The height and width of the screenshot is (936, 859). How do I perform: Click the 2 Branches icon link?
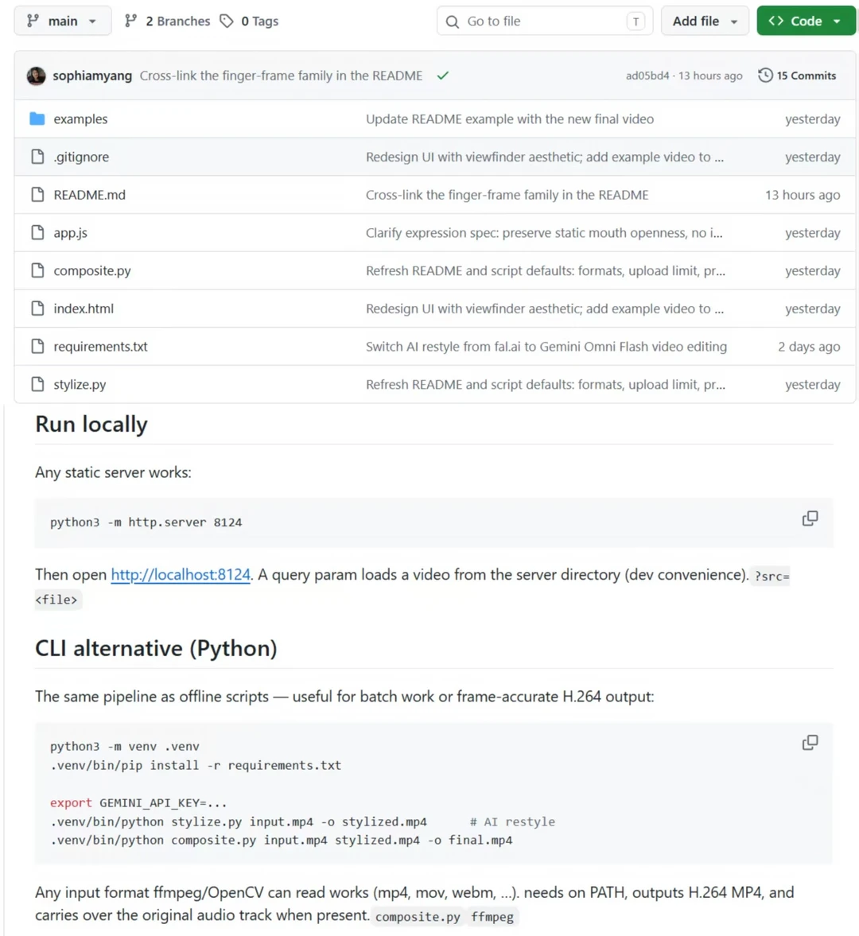pos(130,21)
